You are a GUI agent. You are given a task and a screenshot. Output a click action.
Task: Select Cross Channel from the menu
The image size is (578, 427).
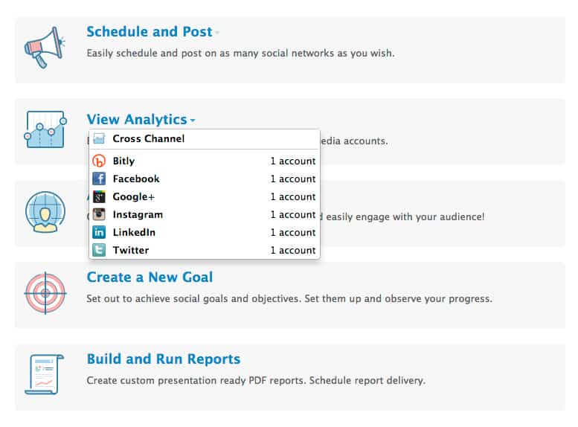click(205, 138)
